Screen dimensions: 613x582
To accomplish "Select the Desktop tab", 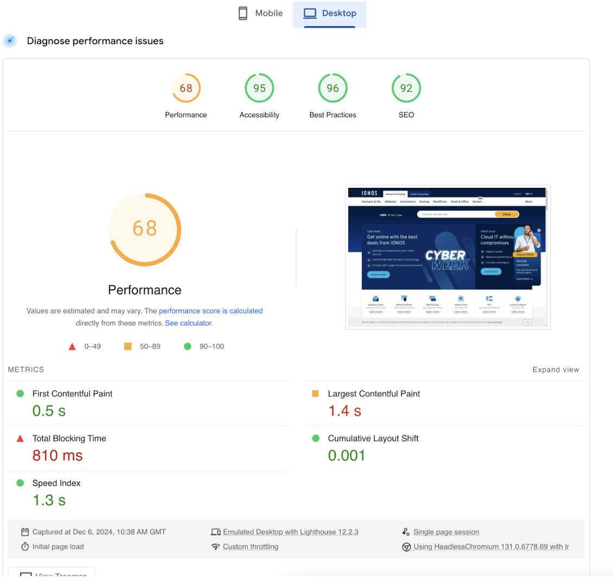I will tap(329, 14).
